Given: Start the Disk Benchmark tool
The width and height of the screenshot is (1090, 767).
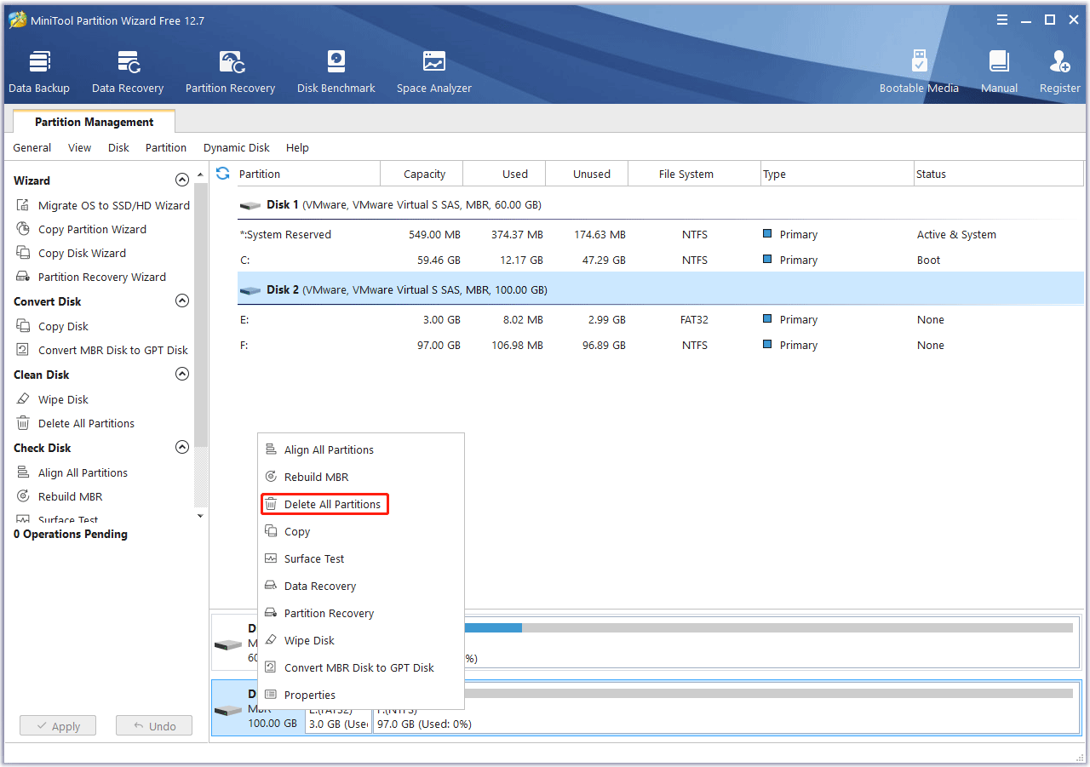Looking at the screenshot, I should [336, 72].
